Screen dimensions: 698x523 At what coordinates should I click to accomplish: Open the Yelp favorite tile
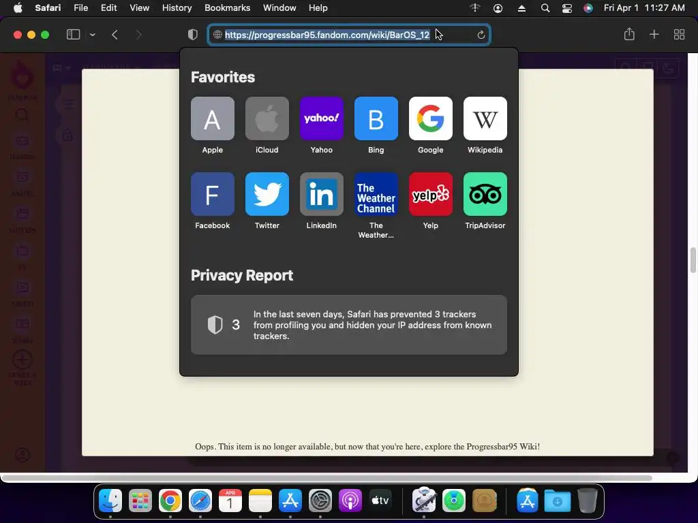point(431,194)
